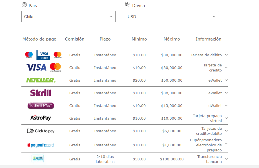Expand the Skrill 1-Tap eWallet chevron

(226, 106)
